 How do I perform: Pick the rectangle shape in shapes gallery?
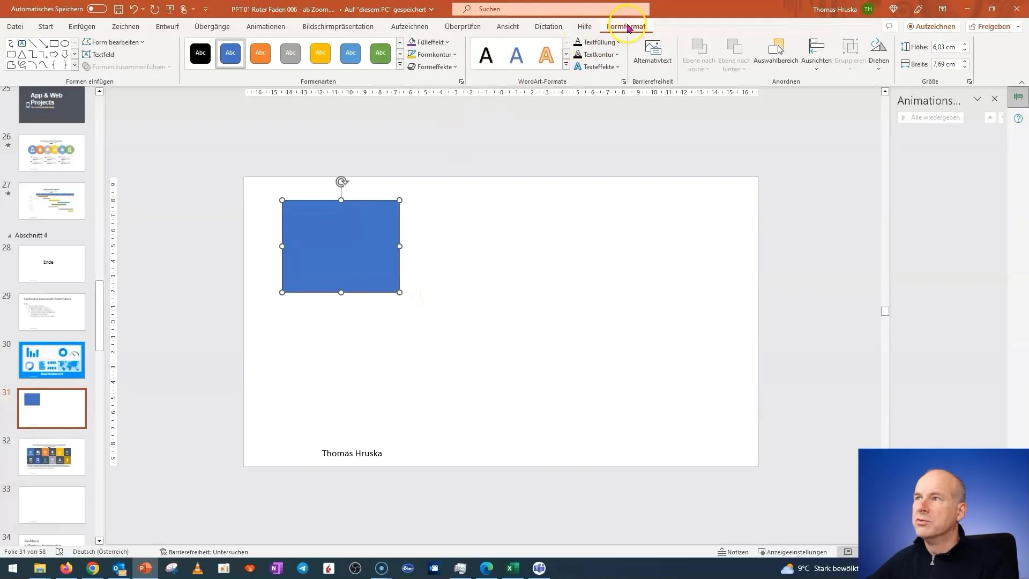(x=54, y=43)
